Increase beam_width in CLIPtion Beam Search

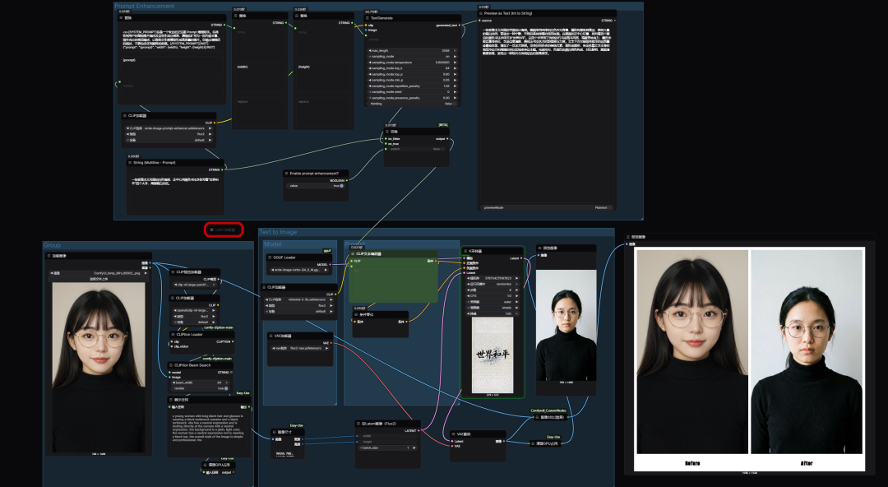(x=227, y=383)
